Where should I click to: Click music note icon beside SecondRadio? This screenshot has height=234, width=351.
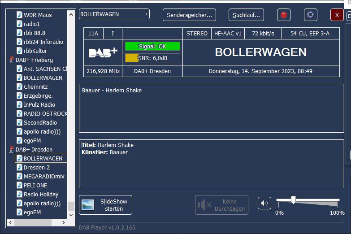19,122
